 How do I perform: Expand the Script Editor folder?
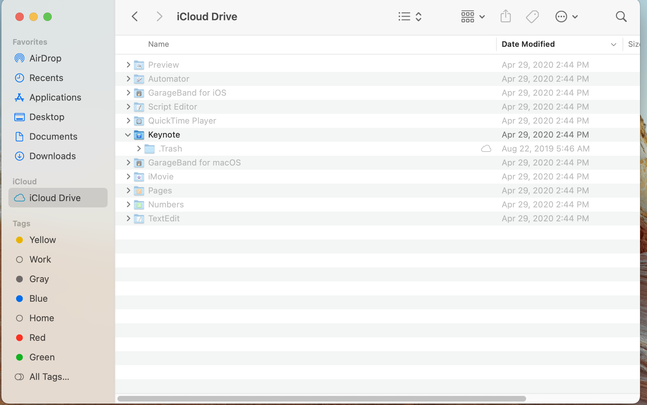128,106
